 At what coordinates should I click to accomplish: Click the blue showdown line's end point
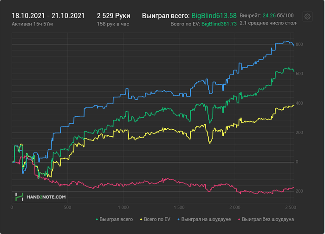(294, 46)
